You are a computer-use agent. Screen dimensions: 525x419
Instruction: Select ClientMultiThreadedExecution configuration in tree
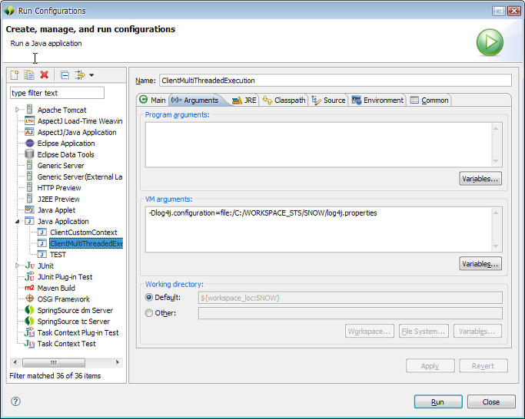click(86, 243)
